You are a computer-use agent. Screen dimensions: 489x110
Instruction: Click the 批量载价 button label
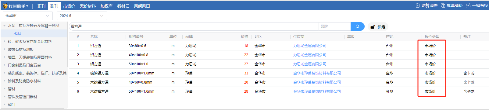pos(455,6)
